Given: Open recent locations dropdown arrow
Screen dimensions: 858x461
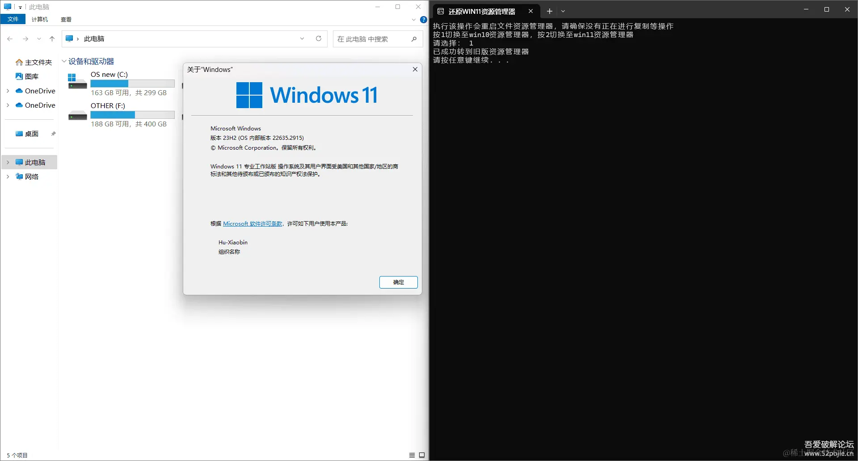Looking at the screenshot, I should click(x=39, y=39).
